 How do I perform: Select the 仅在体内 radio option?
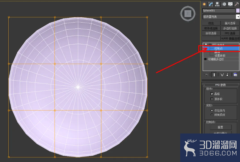[212, 110]
